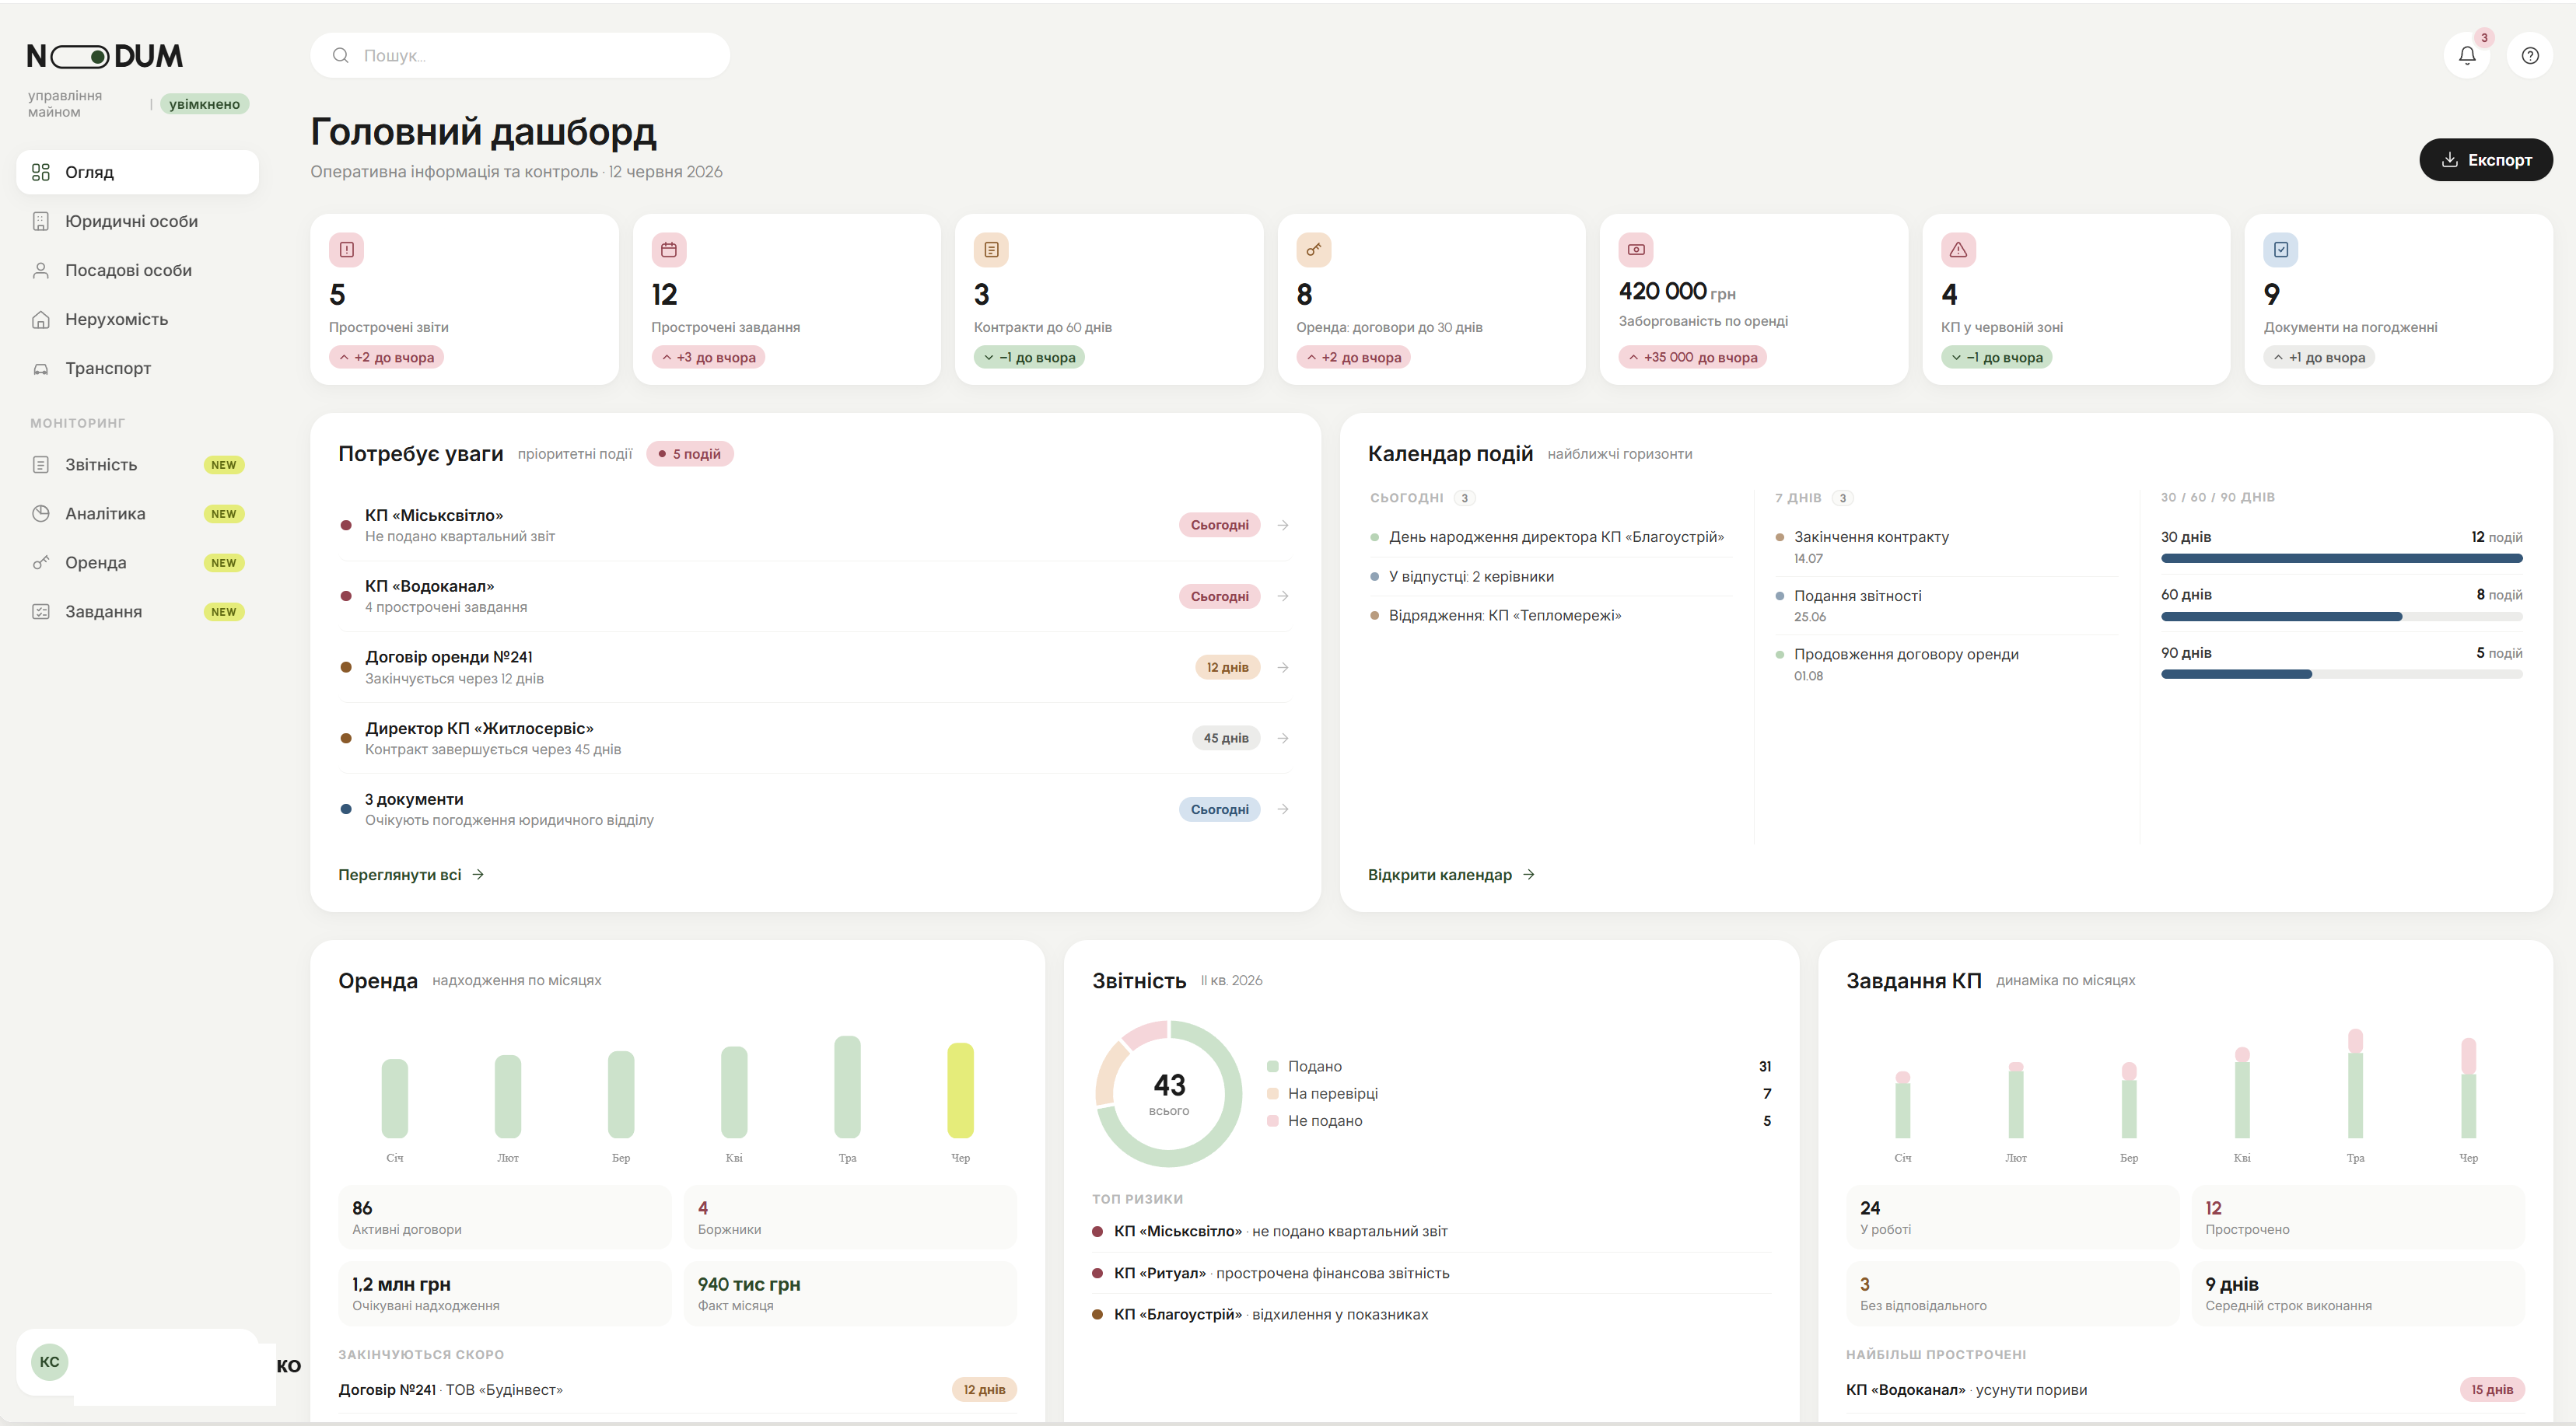Expand the «3 документи» item arrow

1283,809
